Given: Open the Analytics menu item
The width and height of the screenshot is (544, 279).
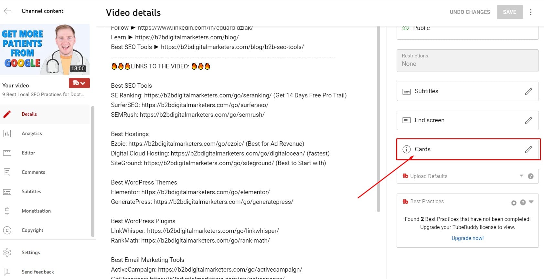Looking at the screenshot, I should click(45, 134).
